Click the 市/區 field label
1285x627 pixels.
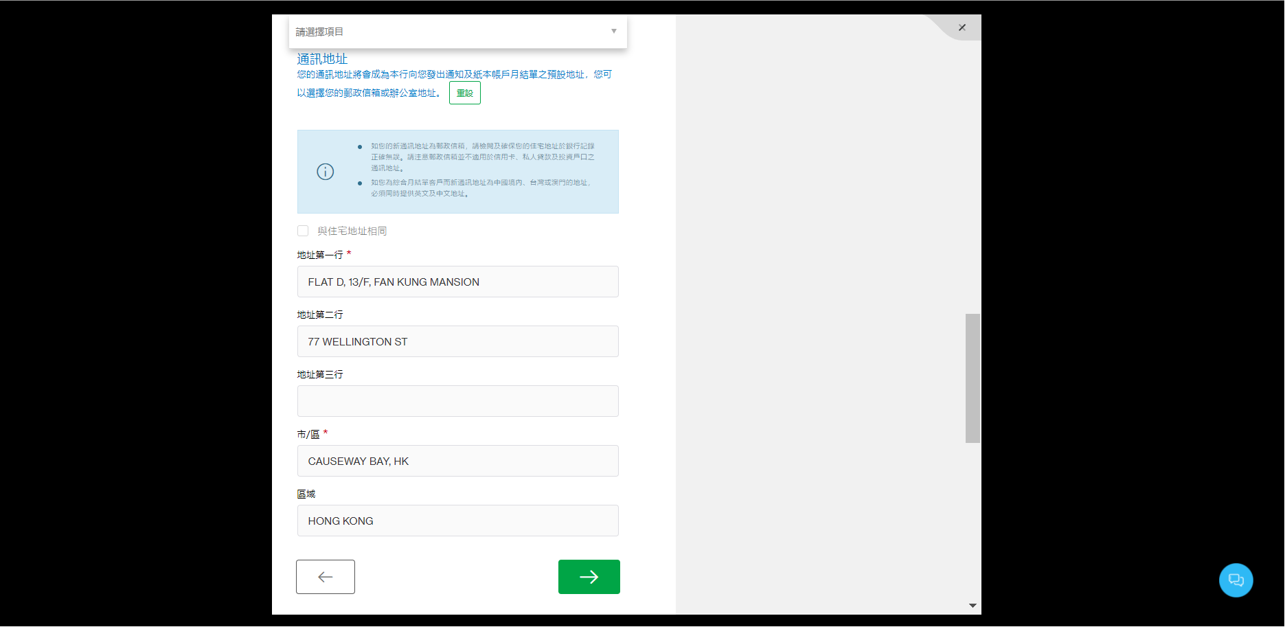308,434
